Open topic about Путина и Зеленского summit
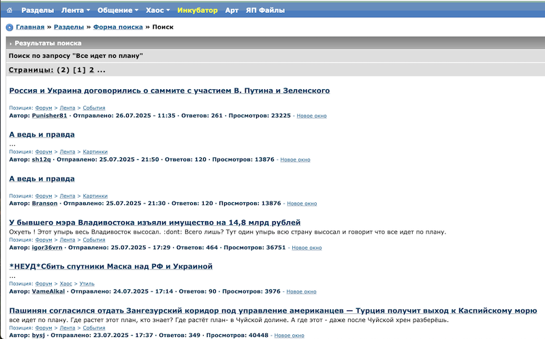Screen dimensions: 545x339 point(169,91)
